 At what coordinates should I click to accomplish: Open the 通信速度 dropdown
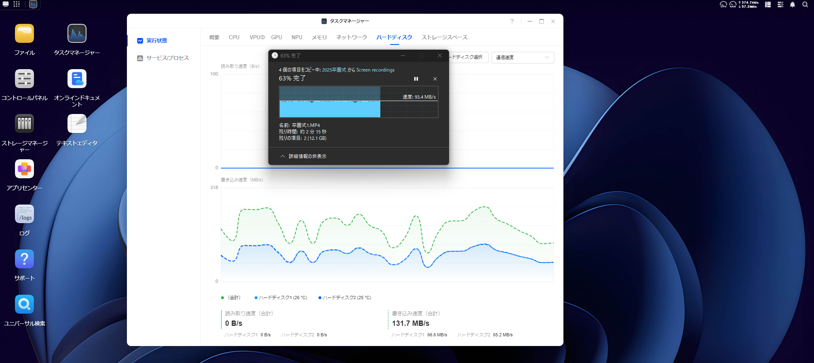[522, 57]
